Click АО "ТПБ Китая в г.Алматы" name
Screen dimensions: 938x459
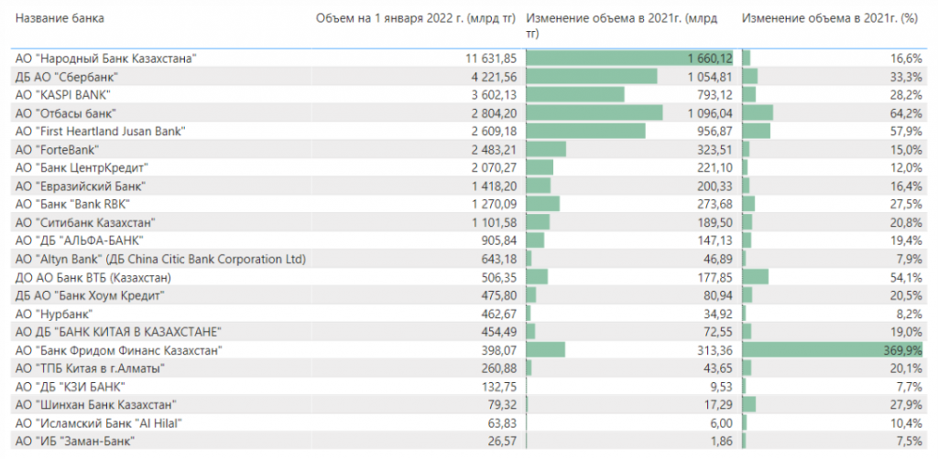pos(91,368)
